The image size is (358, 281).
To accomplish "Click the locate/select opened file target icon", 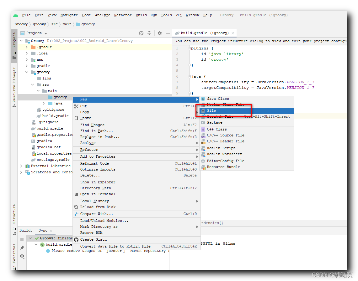I will click(141, 33).
